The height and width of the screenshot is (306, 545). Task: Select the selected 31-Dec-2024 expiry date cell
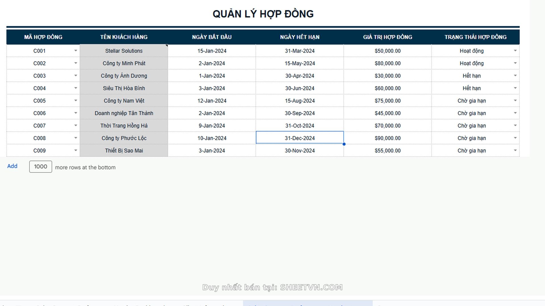coord(299,138)
